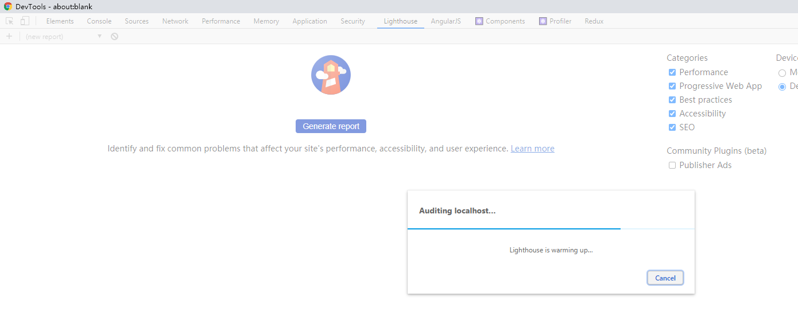Click 'Lighthouse is warming up...' status text
798x335 pixels.
point(551,250)
